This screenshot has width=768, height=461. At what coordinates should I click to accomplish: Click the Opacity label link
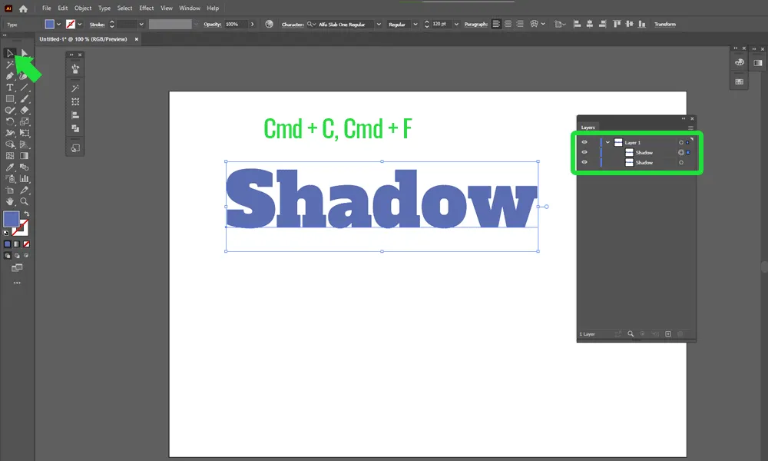(213, 24)
